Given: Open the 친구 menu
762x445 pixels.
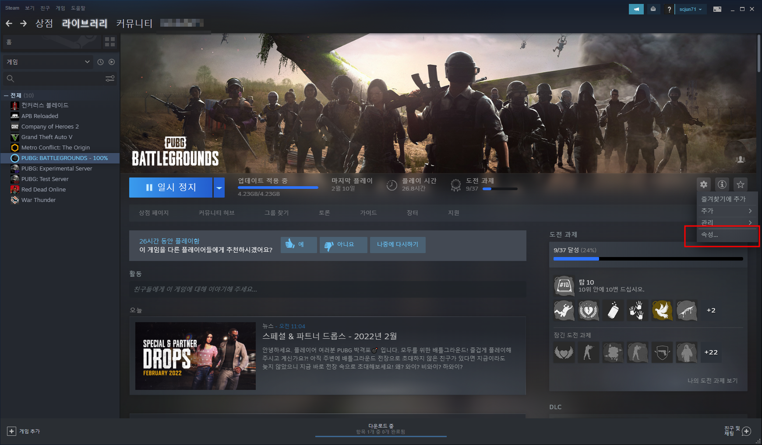Looking at the screenshot, I should click(45, 8).
